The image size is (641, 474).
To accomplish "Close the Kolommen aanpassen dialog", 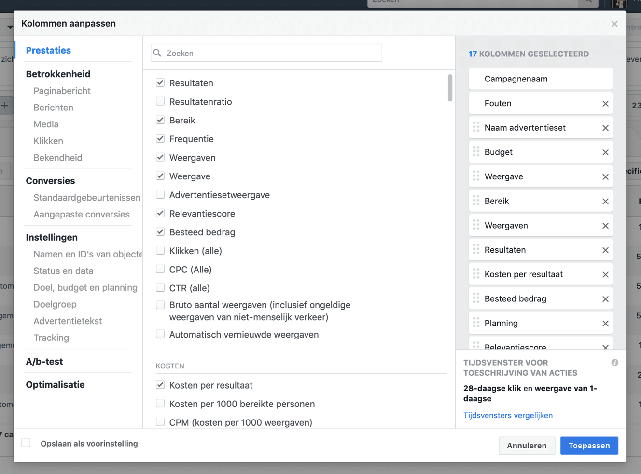I will point(614,24).
